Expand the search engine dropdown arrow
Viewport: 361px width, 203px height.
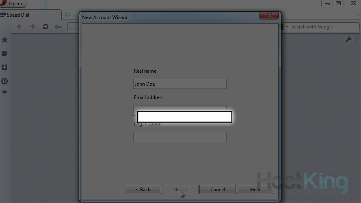click(x=287, y=27)
